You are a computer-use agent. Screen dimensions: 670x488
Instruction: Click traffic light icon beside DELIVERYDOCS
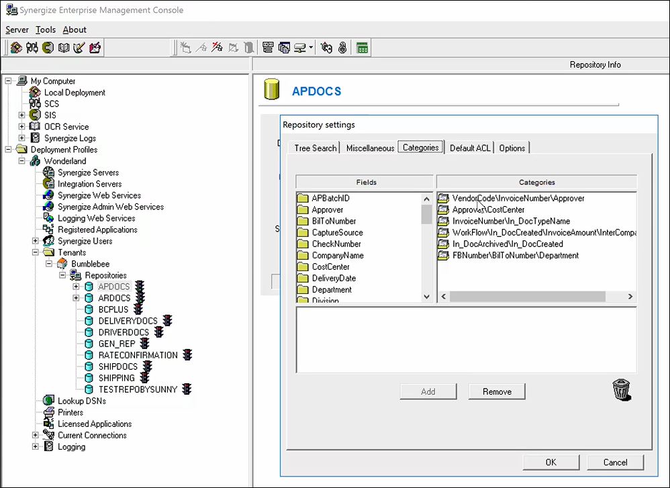click(x=168, y=320)
